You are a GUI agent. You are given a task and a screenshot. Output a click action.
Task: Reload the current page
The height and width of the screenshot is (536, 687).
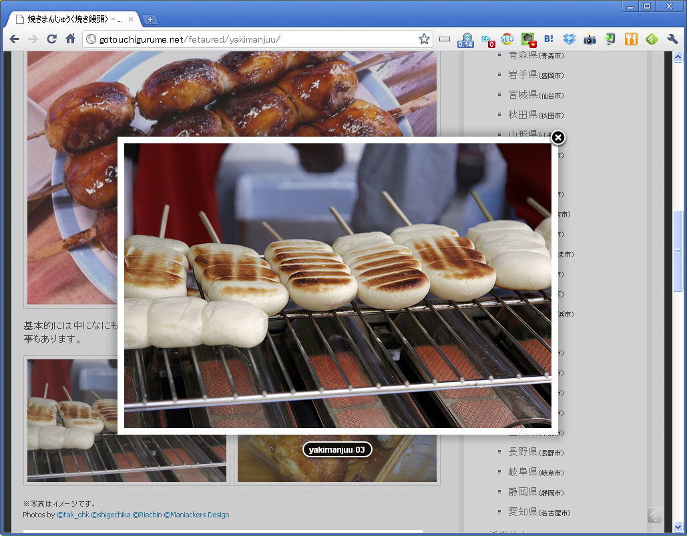point(51,39)
